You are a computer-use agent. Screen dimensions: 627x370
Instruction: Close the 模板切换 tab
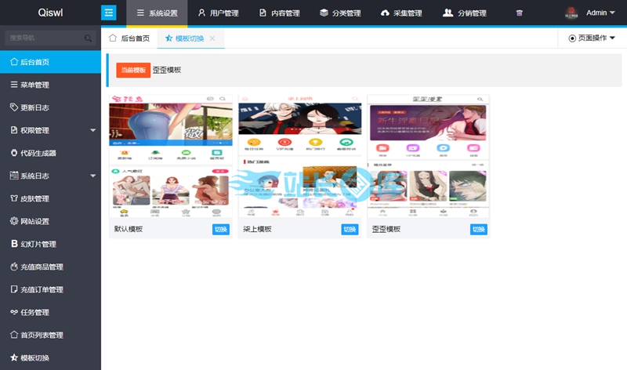click(212, 38)
